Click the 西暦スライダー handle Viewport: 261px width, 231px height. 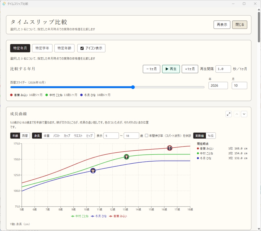[x=133, y=87]
